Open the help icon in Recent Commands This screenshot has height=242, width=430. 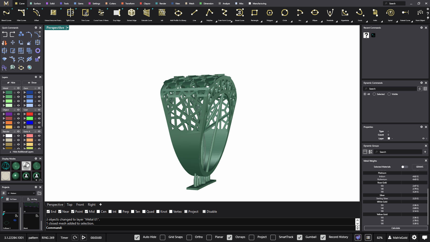(366, 35)
